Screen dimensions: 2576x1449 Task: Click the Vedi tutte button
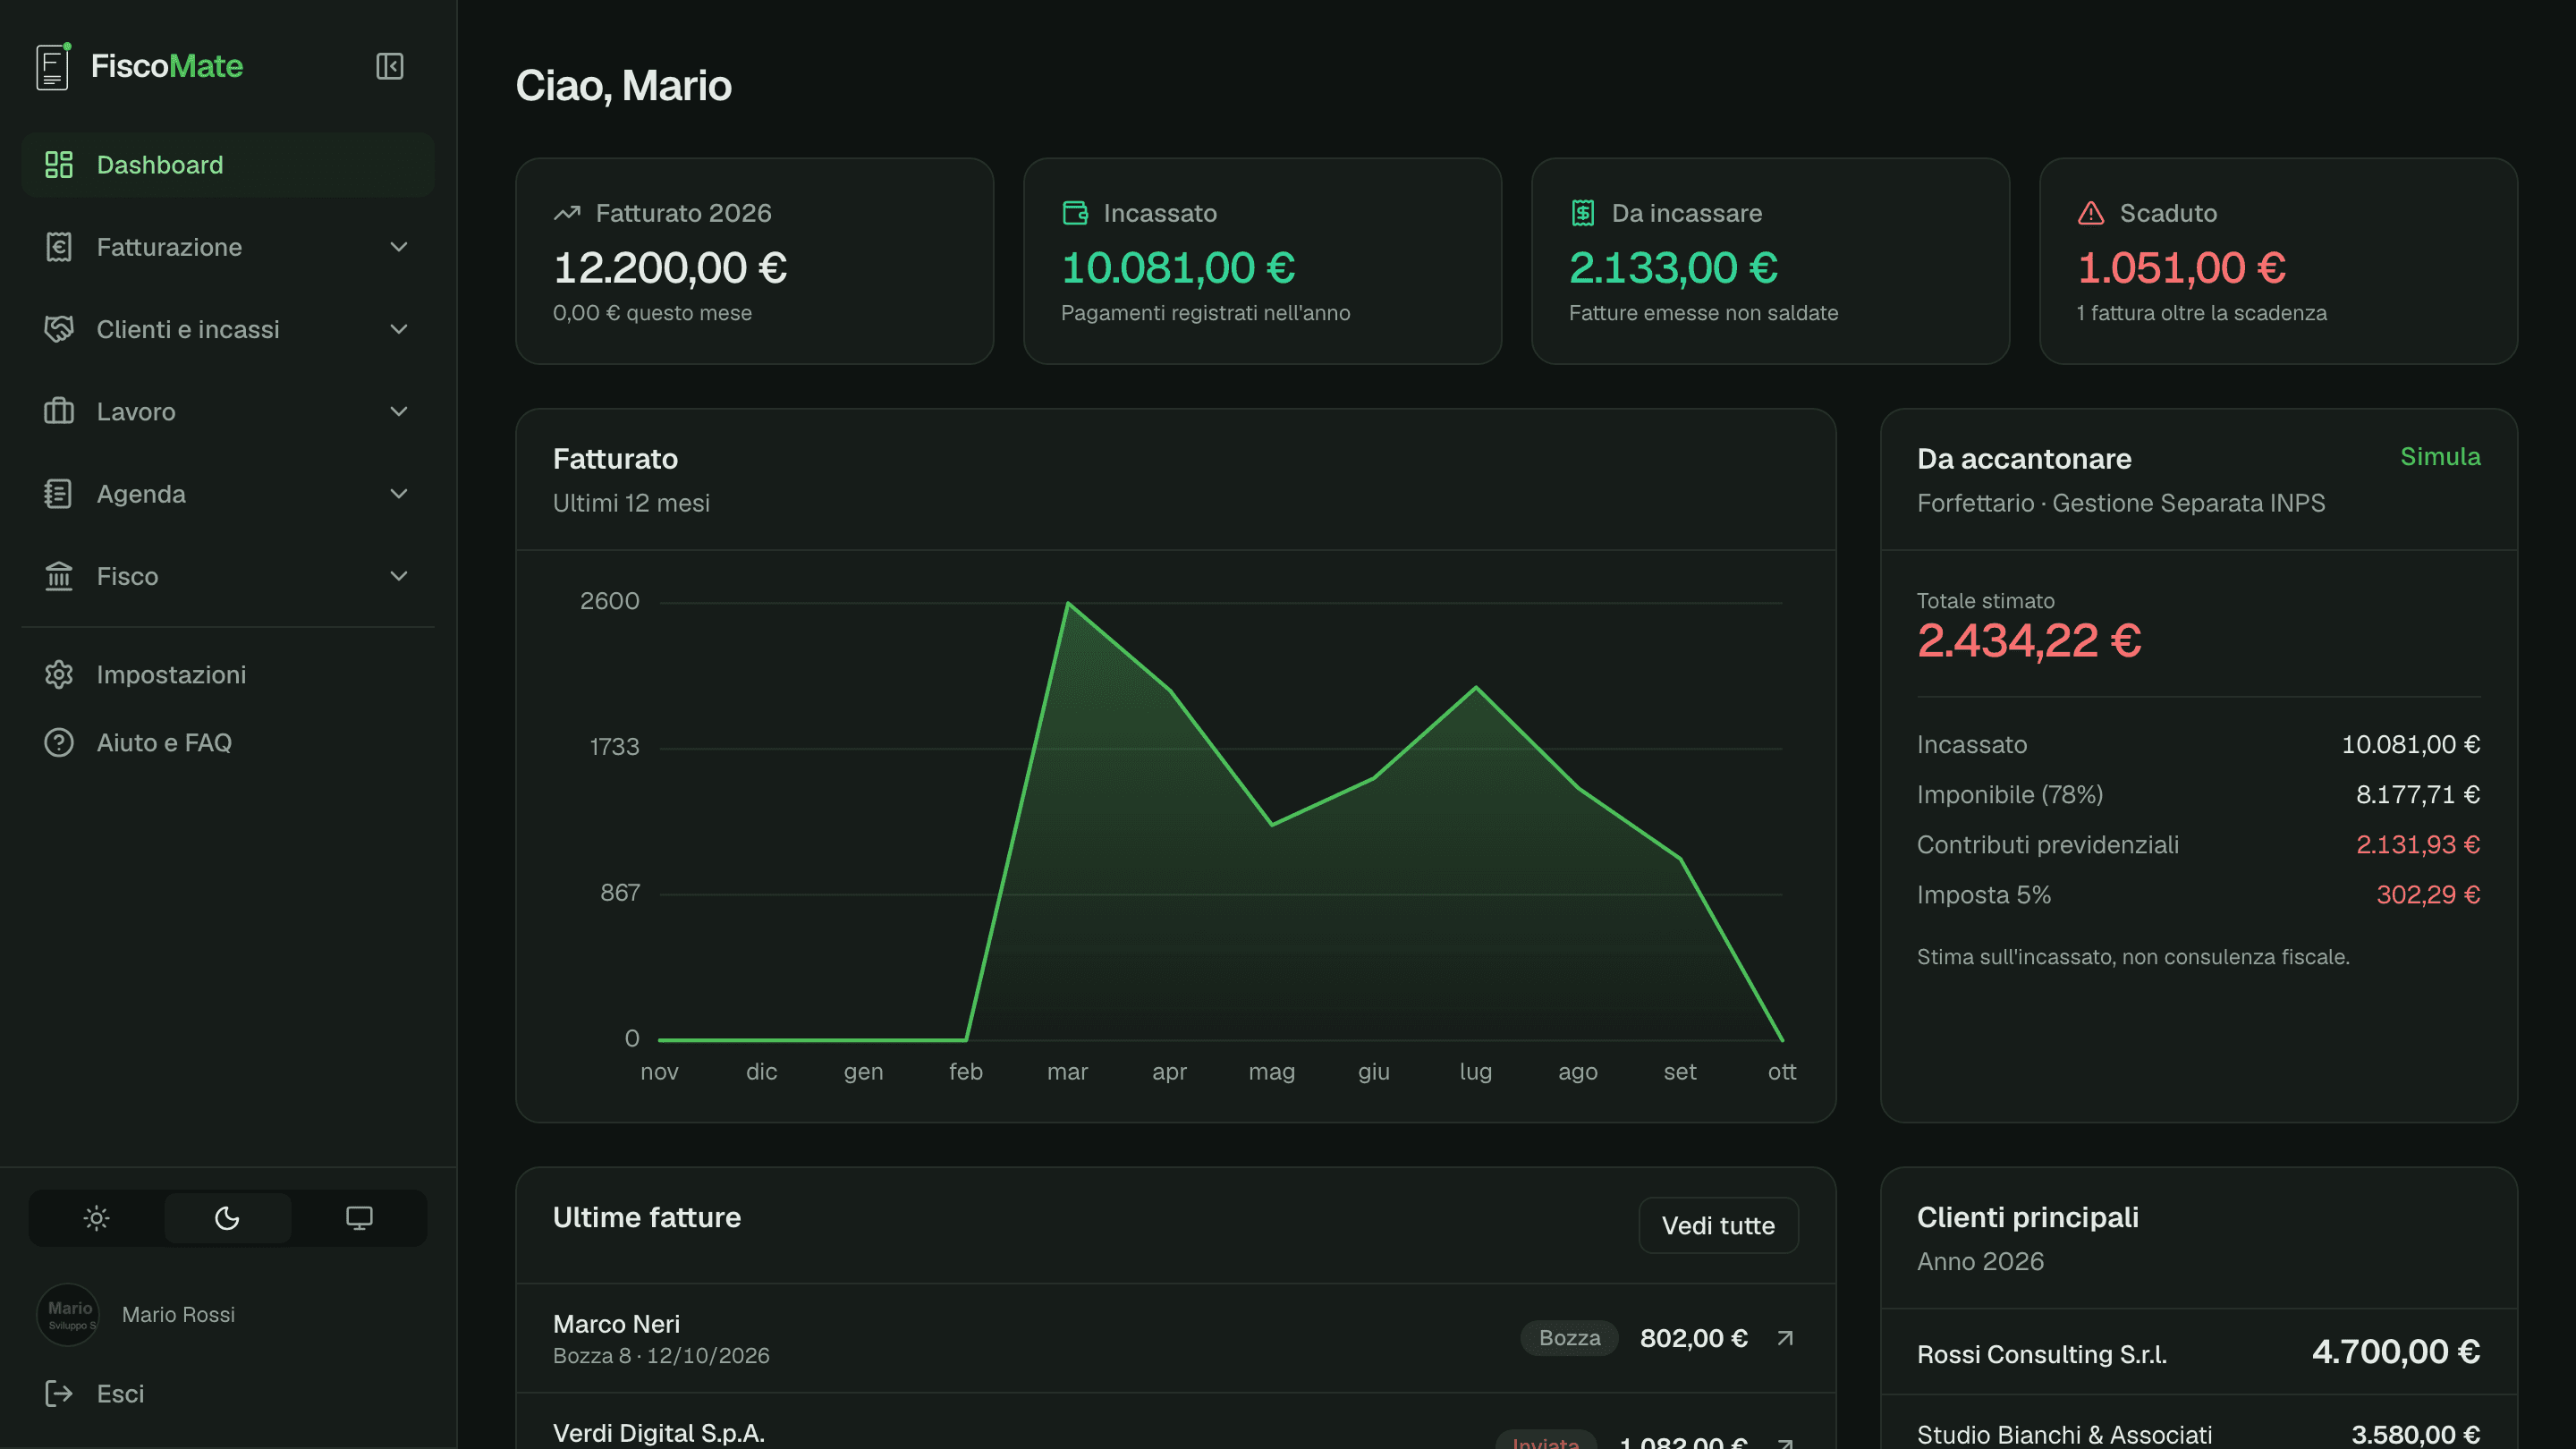(x=1718, y=1225)
